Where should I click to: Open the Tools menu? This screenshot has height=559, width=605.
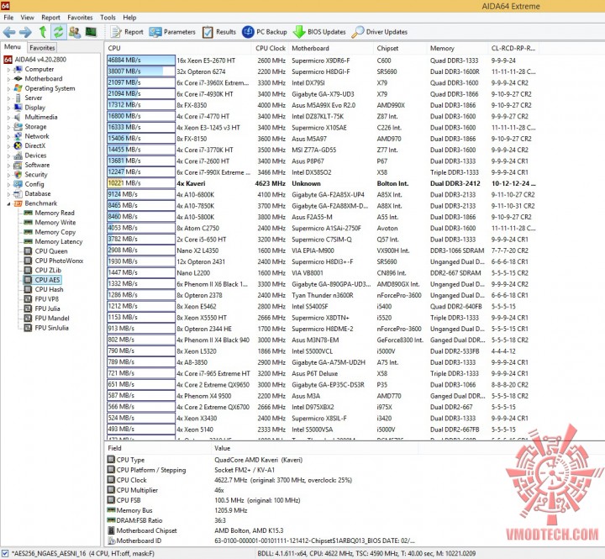point(108,18)
